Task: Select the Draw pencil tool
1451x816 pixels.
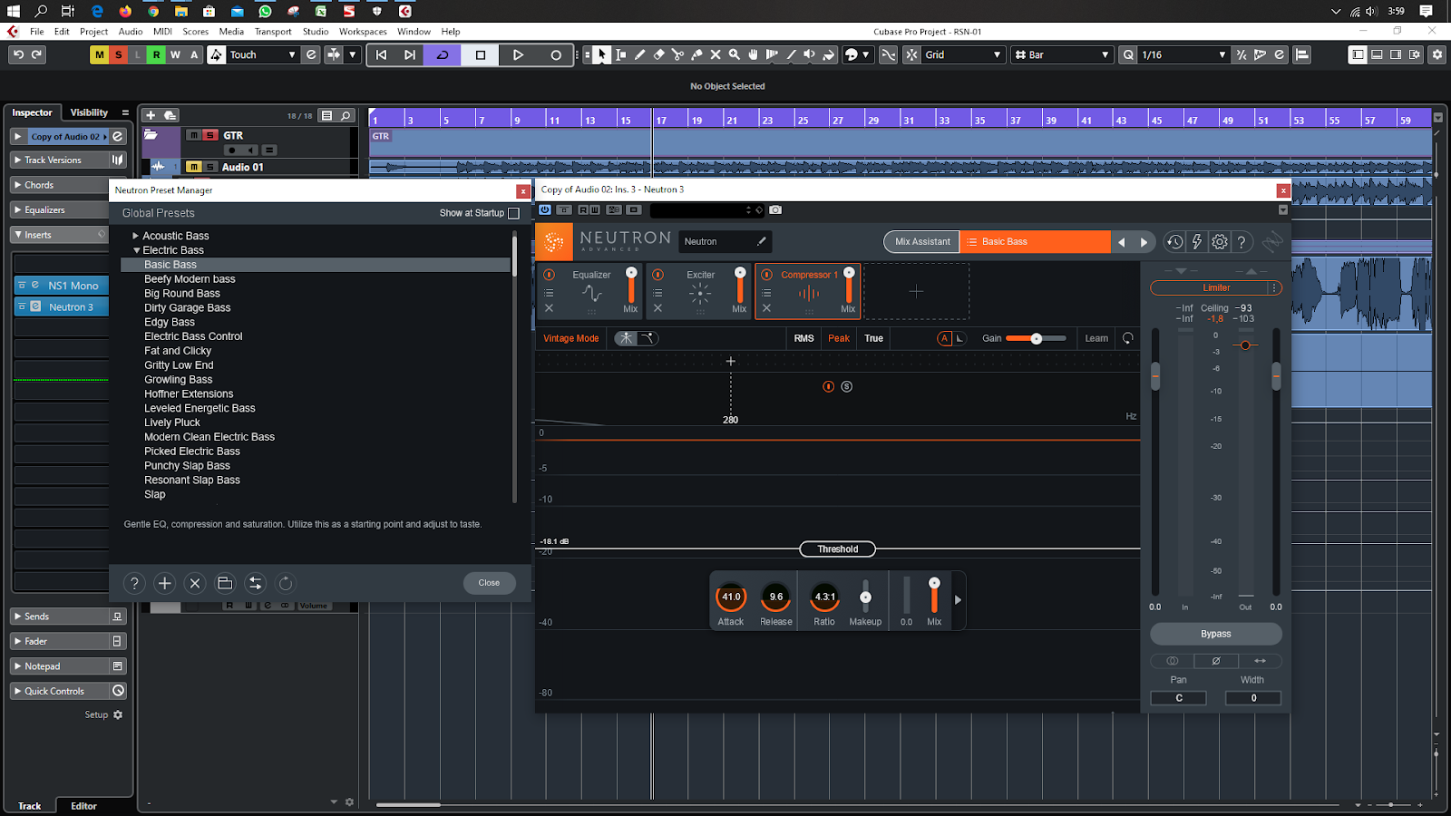Action: pos(640,54)
